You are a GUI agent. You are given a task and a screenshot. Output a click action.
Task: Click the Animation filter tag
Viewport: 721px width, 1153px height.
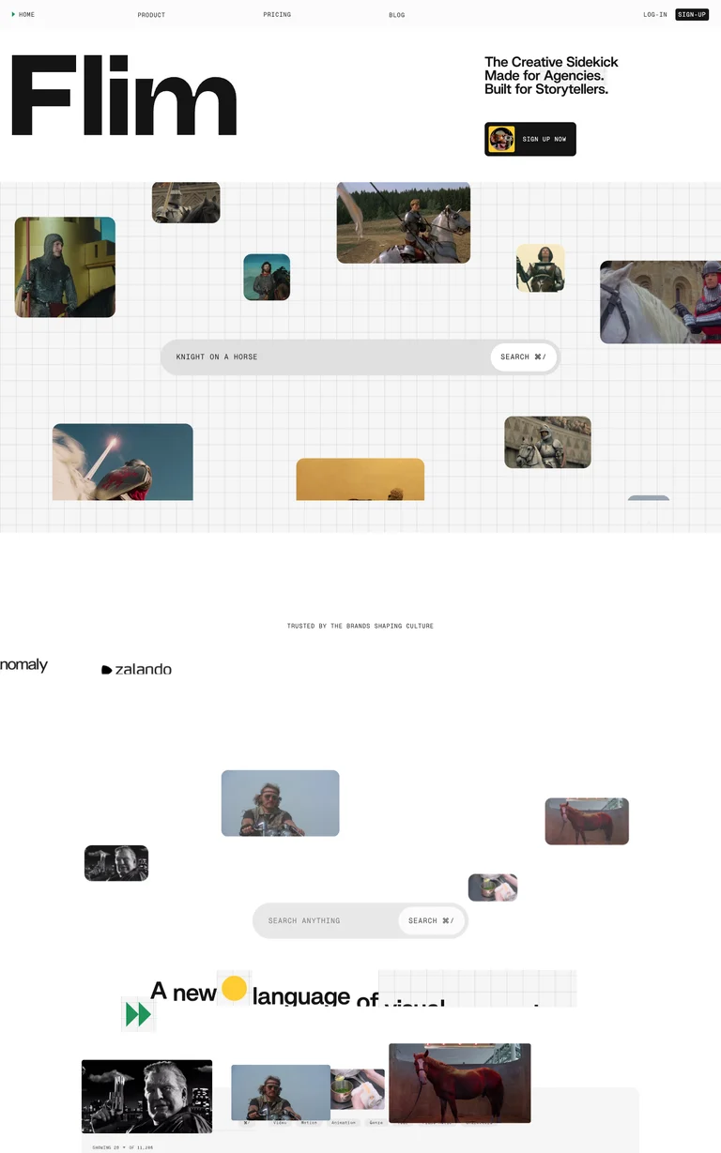tap(344, 1123)
